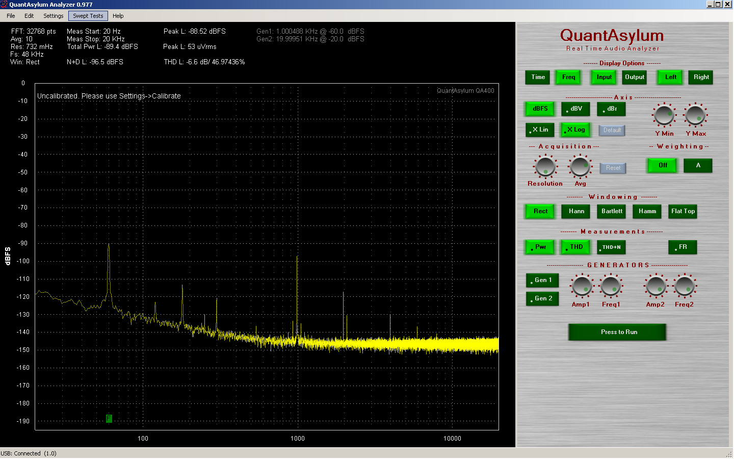Image resolution: width=734 pixels, height=459 pixels.
Task: Click the Peak L 53 uVrms readout
Action: point(190,47)
